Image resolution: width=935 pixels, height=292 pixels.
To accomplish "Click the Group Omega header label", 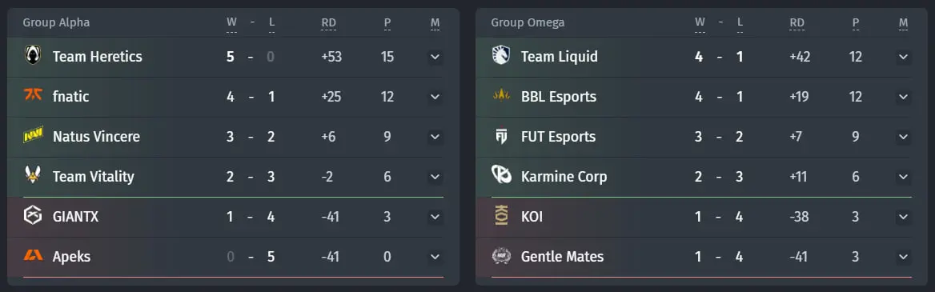I will (528, 22).
